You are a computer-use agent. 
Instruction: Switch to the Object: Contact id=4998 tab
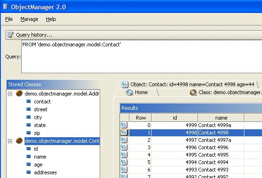[x=188, y=84]
